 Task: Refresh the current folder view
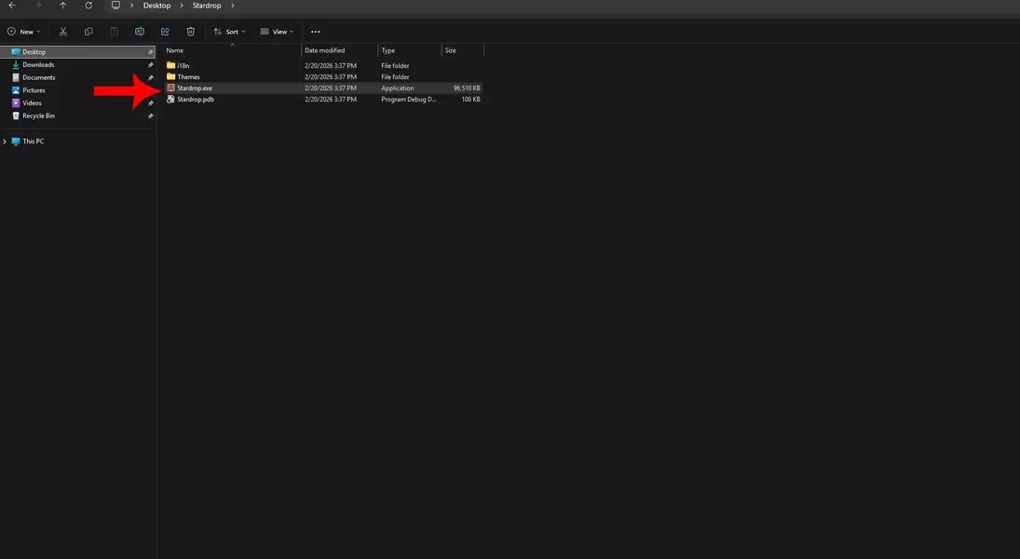click(88, 6)
